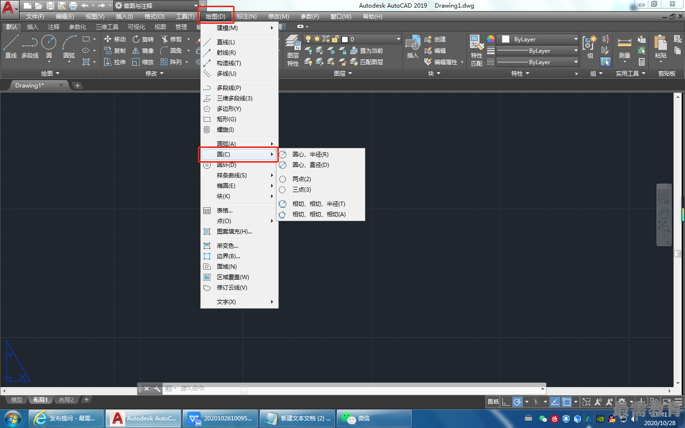The height and width of the screenshot is (428, 685).
Task: Click the Undo arrow in quick access toolbar
Action: 85,6
